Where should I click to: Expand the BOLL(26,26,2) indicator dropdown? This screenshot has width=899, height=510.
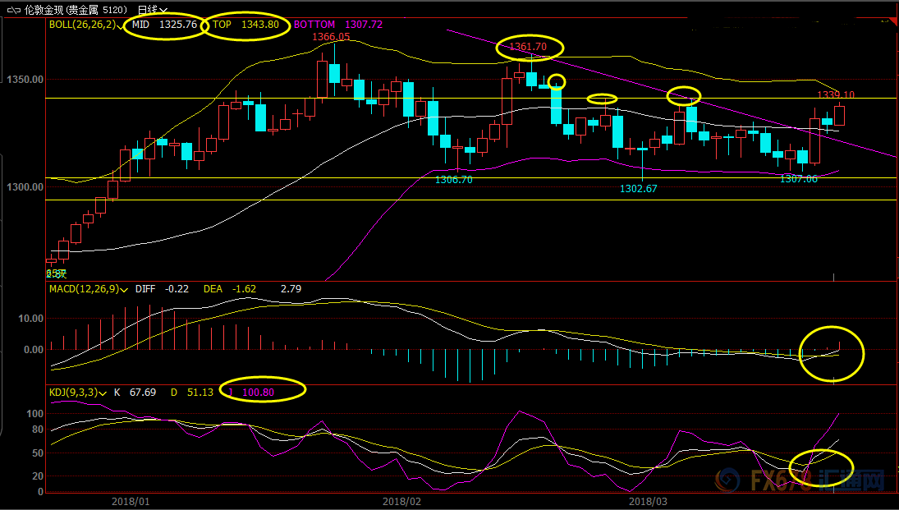119,25
